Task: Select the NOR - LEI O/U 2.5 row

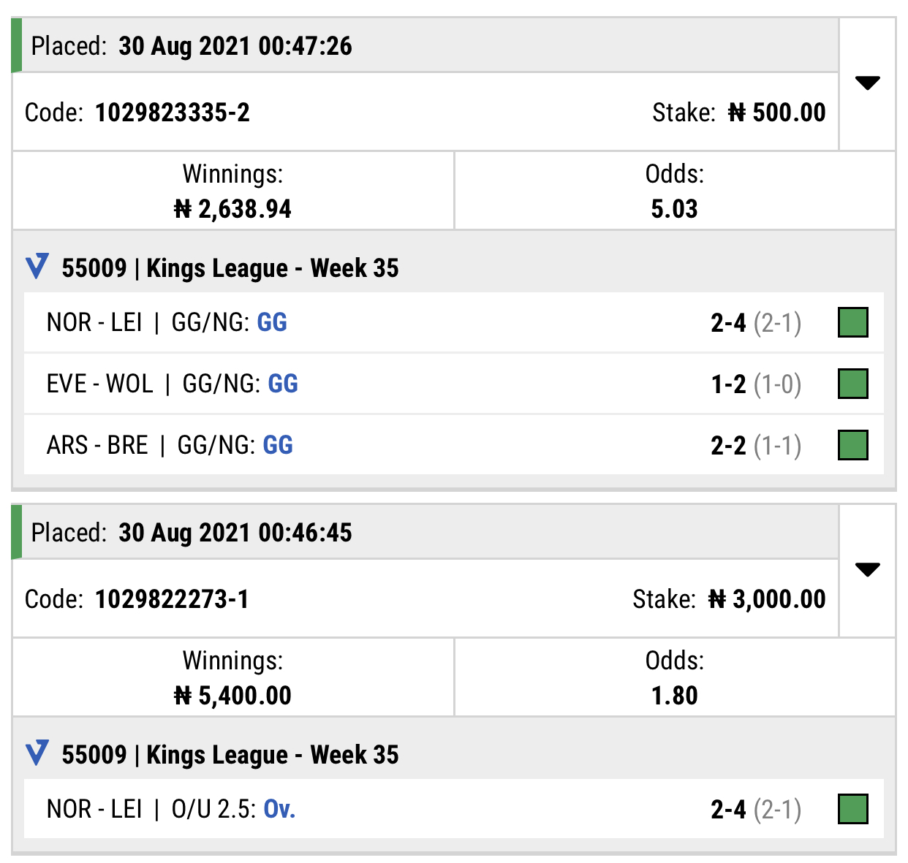Action: pyautogui.click(x=454, y=809)
